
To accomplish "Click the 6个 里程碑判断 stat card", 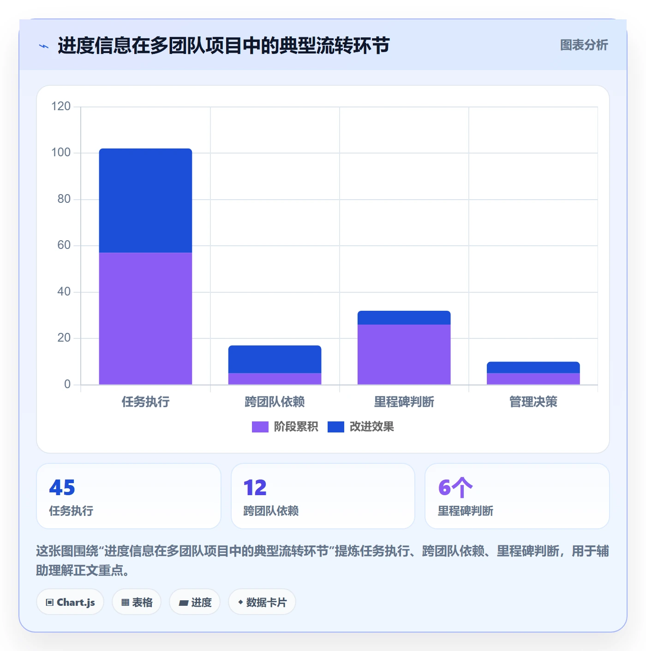I will [517, 496].
